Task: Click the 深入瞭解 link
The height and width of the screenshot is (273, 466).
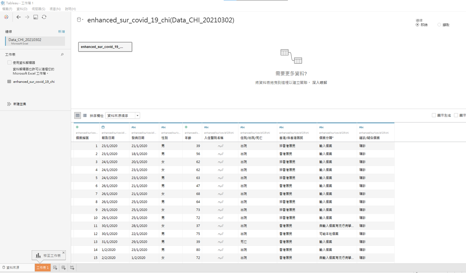Action: click(x=320, y=83)
